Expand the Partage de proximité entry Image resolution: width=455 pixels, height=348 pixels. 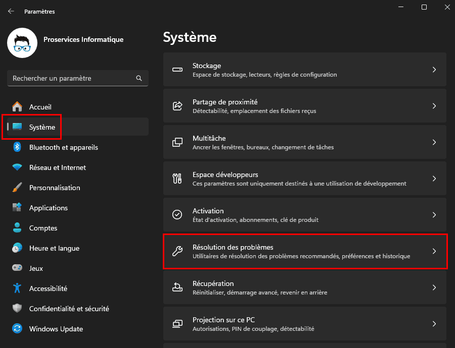[x=305, y=105]
